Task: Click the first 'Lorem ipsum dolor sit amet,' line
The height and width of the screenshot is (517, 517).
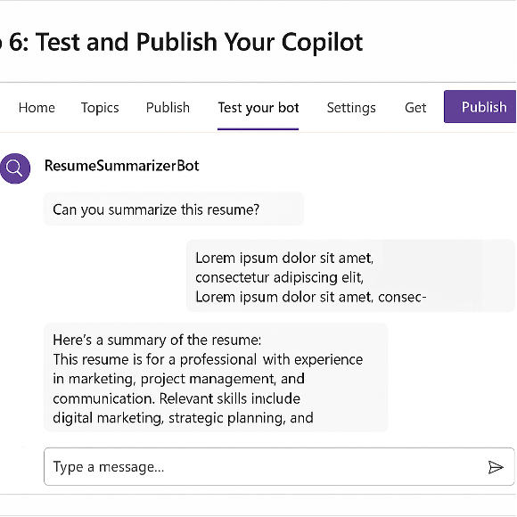Action: (284, 258)
